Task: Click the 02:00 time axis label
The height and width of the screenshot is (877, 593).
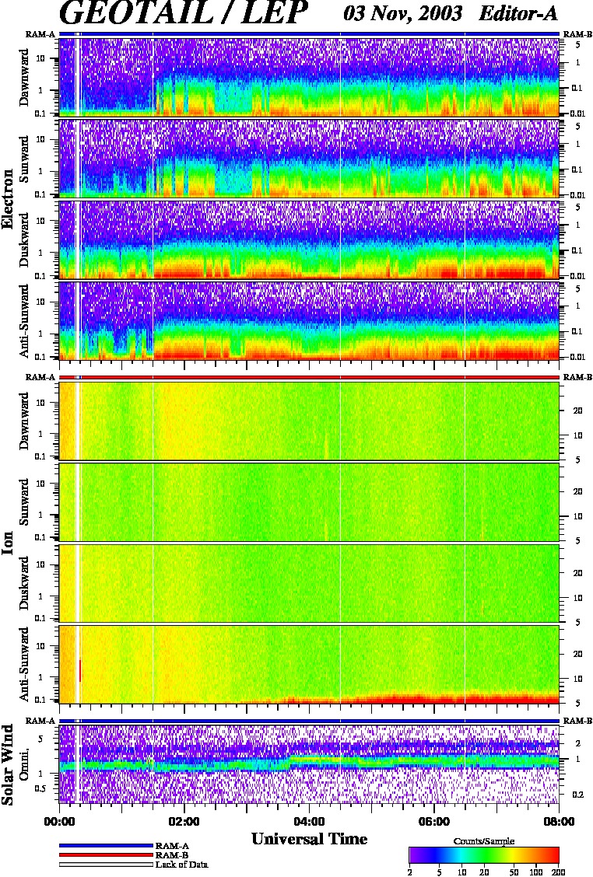Action: [184, 822]
